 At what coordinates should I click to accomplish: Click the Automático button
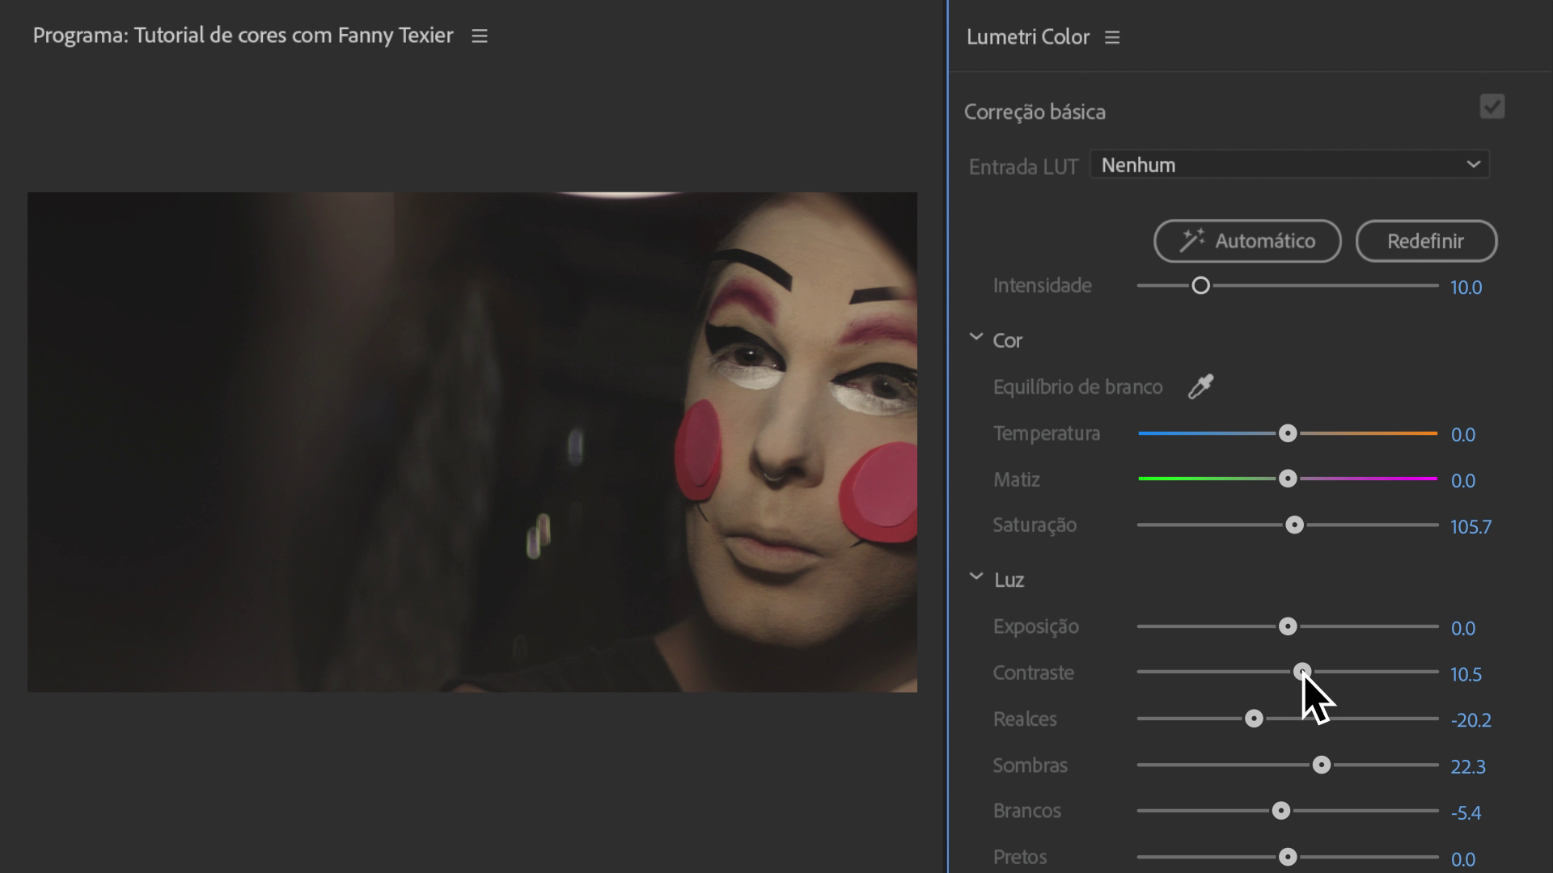click(x=1247, y=241)
